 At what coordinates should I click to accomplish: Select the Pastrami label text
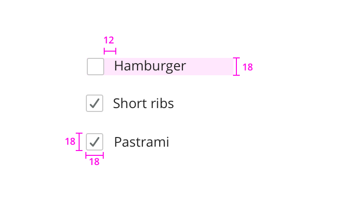click(141, 142)
